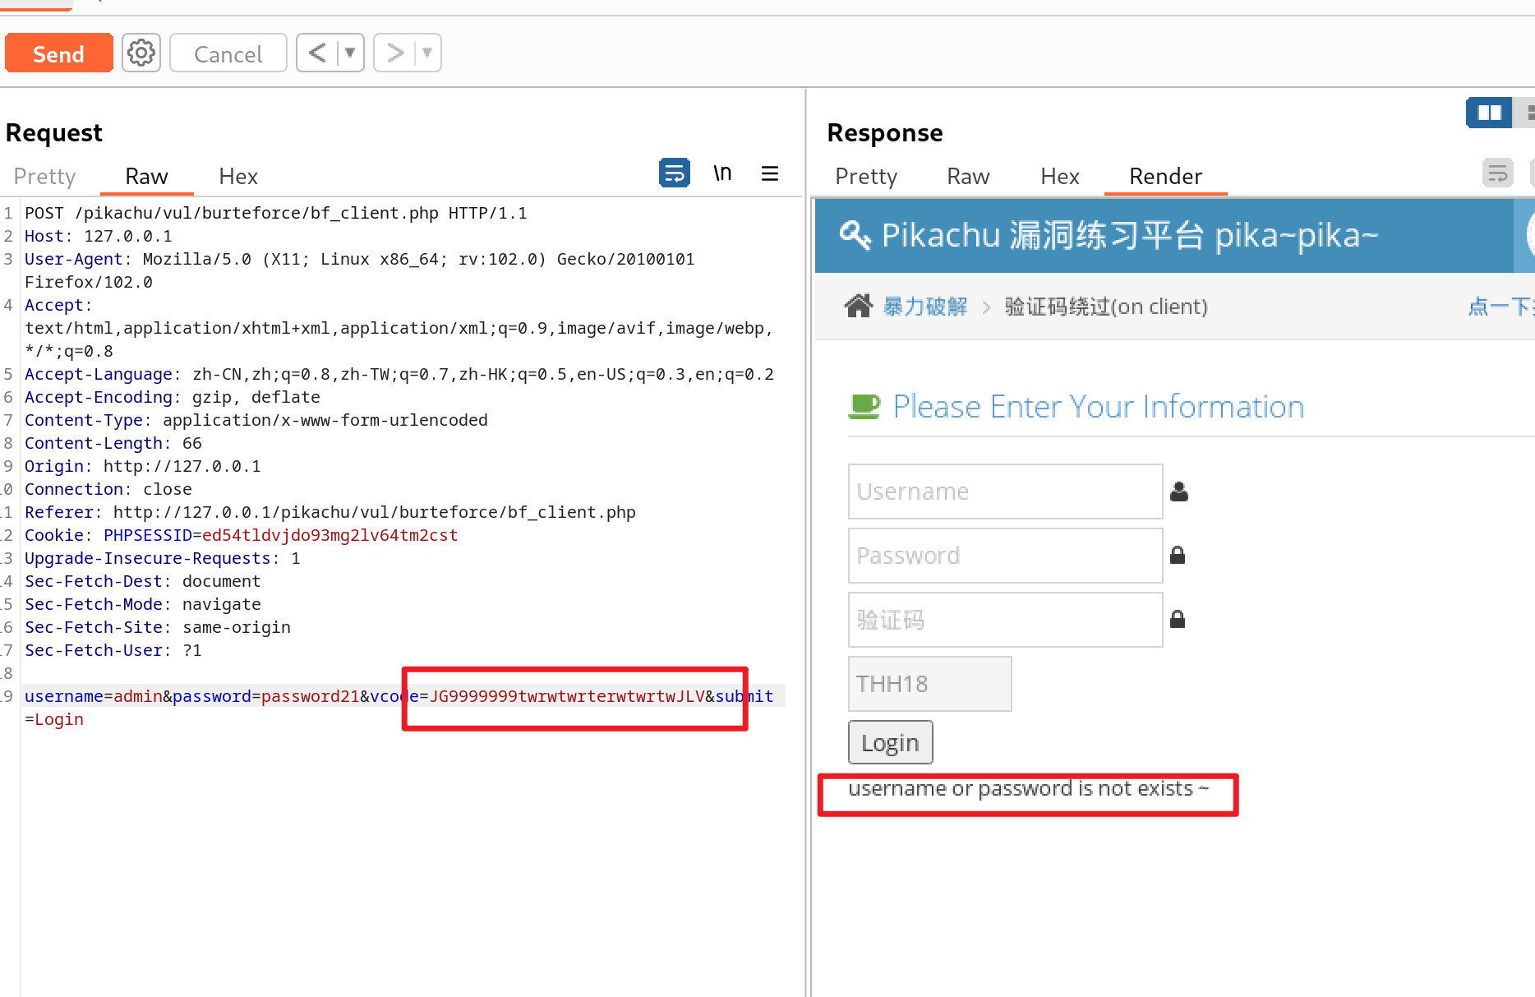Image resolution: width=1535 pixels, height=997 pixels.
Task: Click the Login button in rendered page
Action: (x=890, y=742)
